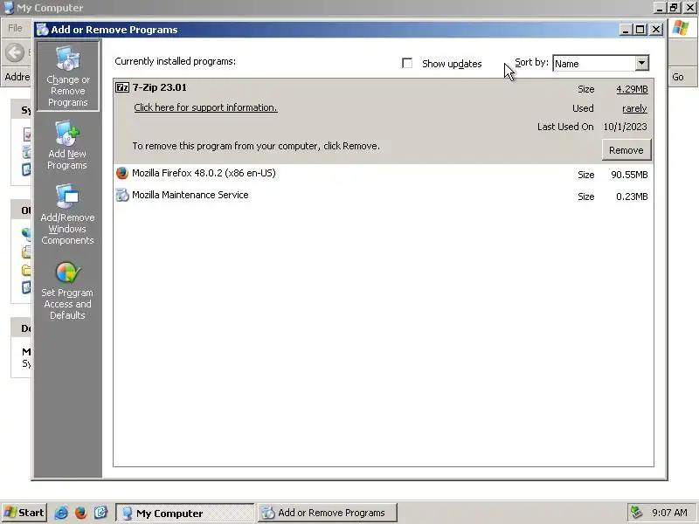Open Change or Remove Programs section

coord(68,76)
